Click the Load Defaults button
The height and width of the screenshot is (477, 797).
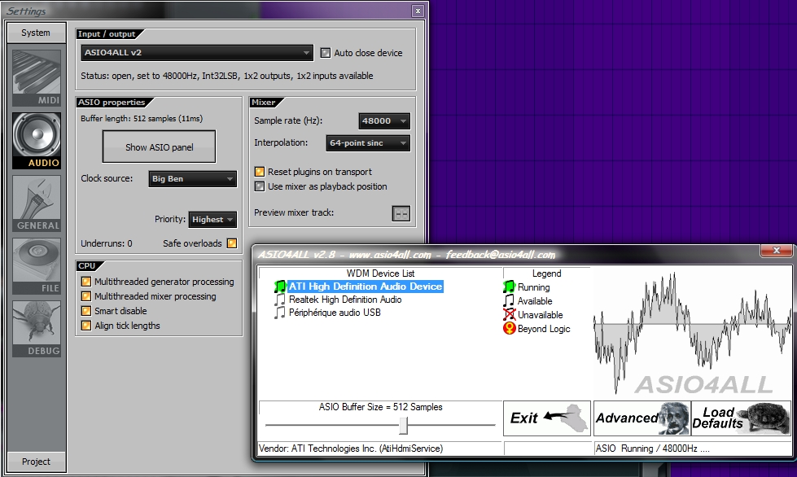(742, 418)
